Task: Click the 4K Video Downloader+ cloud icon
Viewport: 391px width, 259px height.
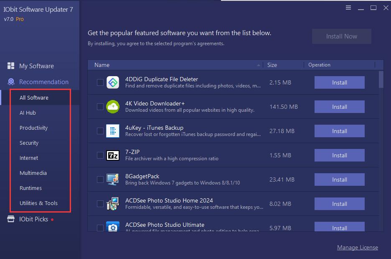Action: point(113,107)
